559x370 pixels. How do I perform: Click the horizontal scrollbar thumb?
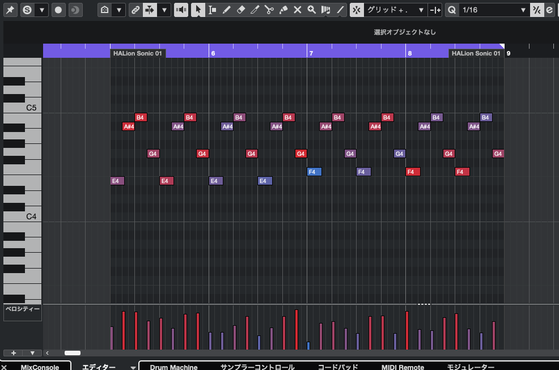[x=73, y=353]
